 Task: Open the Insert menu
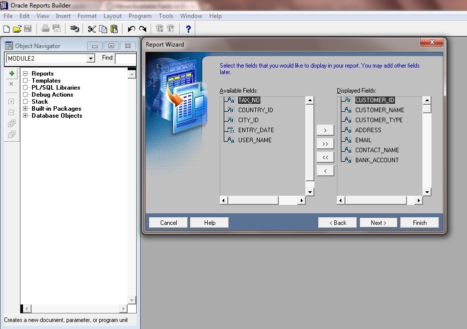tap(63, 16)
